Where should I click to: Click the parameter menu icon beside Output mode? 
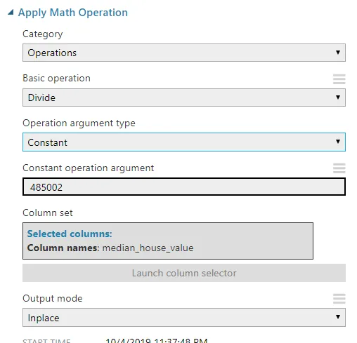(x=339, y=299)
